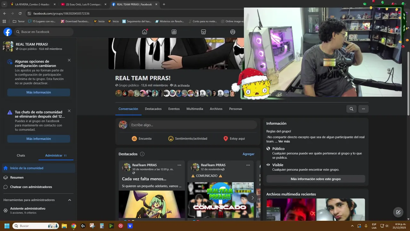Open File Explorer from the taskbar
Screen dimensions: 410x231
tap(64, 226)
